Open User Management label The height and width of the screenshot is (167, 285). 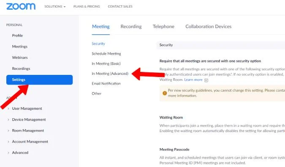click(27, 109)
